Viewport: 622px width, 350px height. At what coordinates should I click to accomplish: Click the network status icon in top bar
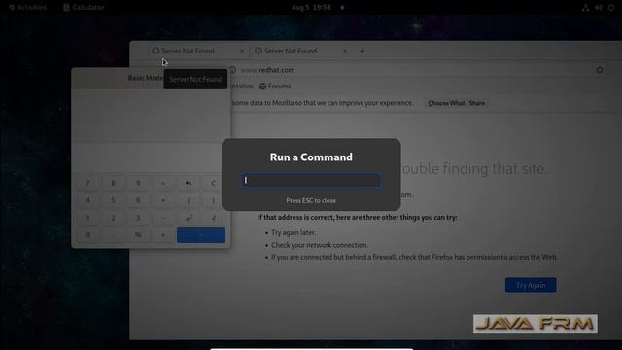click(x=585, y=7)
